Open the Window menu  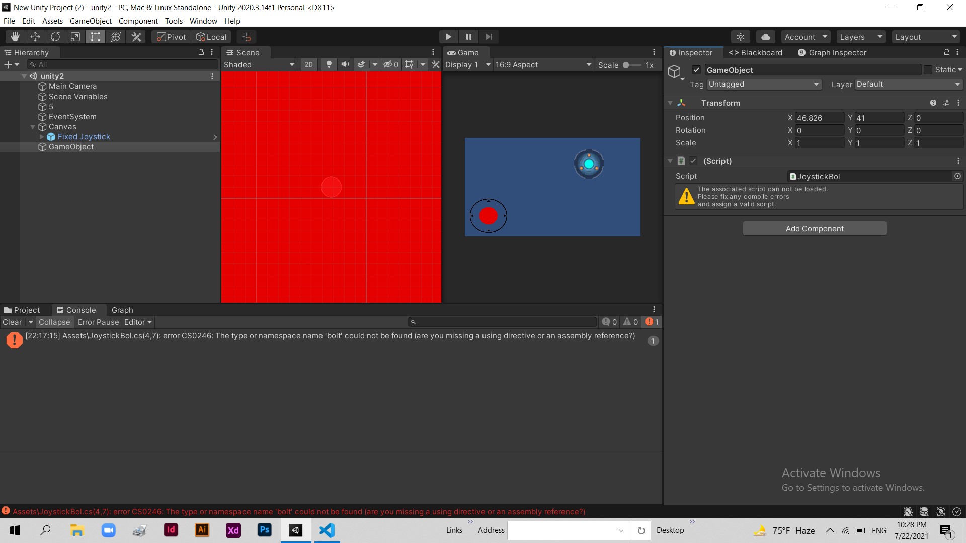[203, 21]
